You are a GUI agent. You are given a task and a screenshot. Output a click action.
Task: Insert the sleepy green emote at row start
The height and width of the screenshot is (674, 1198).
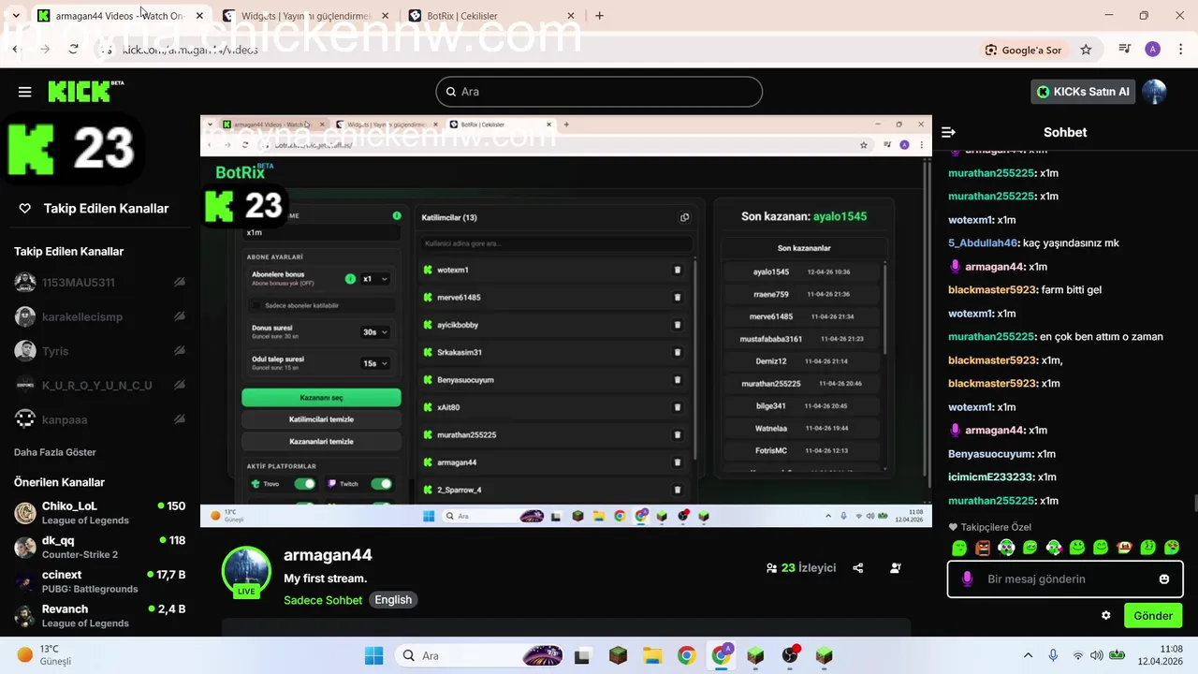pyautogui.click(x=959, y=548)
